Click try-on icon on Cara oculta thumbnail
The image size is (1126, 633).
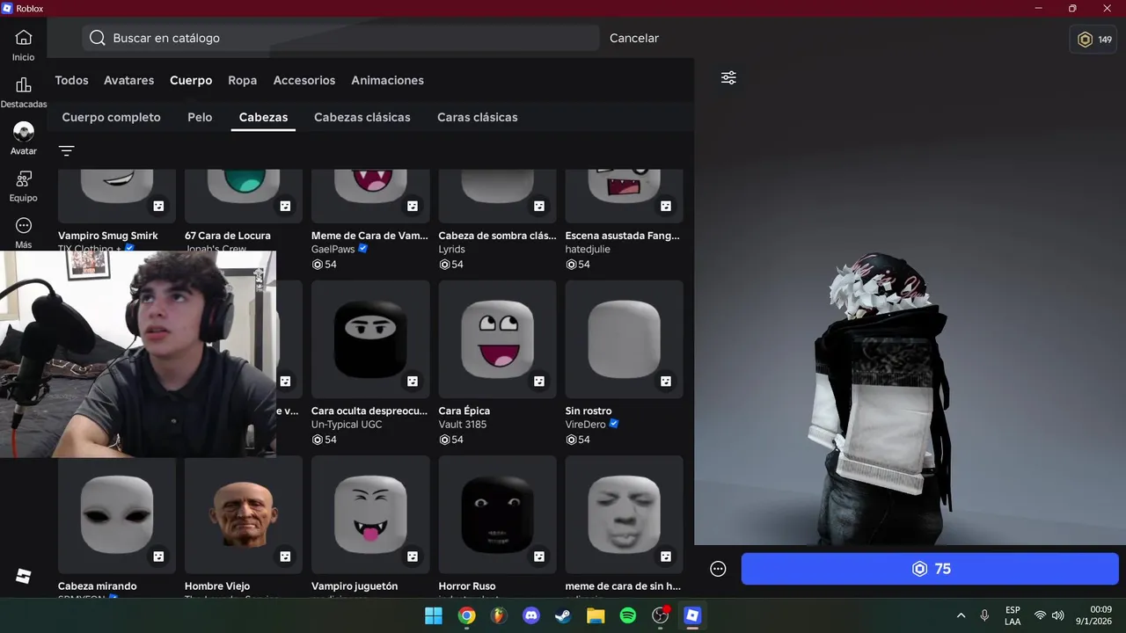click(x=413, y=382)
